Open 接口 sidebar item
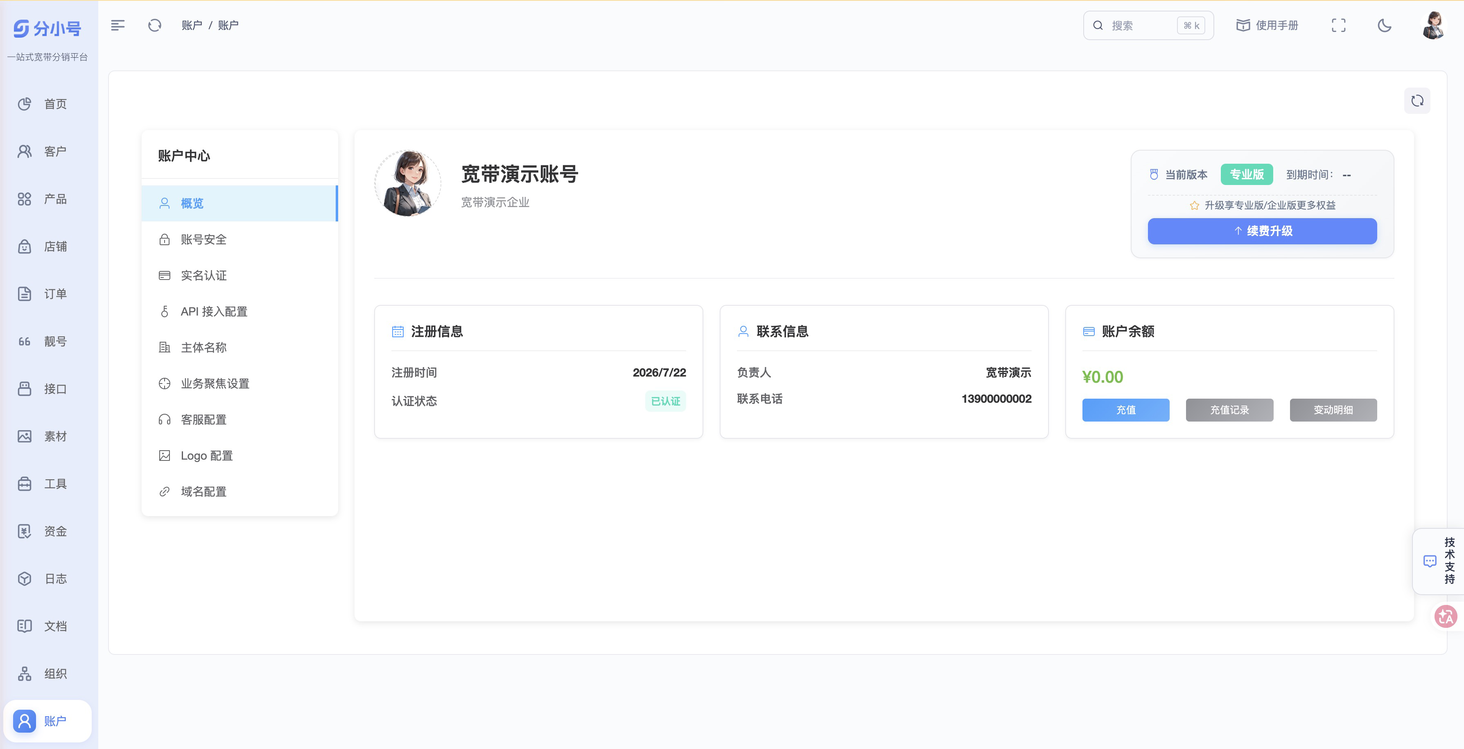 click(49, 389)
